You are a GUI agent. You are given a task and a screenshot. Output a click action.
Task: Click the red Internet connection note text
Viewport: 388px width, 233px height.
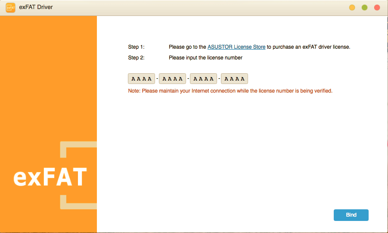coord(230,91)
